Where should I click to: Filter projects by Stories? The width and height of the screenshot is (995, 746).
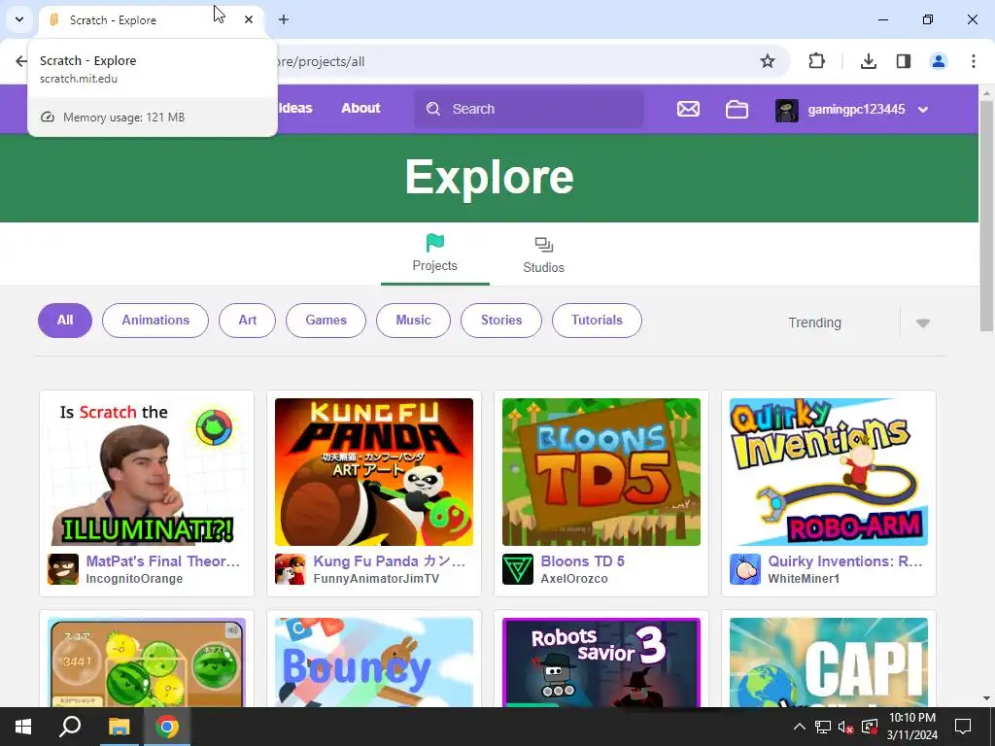pyautogui.click(x=501, y=321)
